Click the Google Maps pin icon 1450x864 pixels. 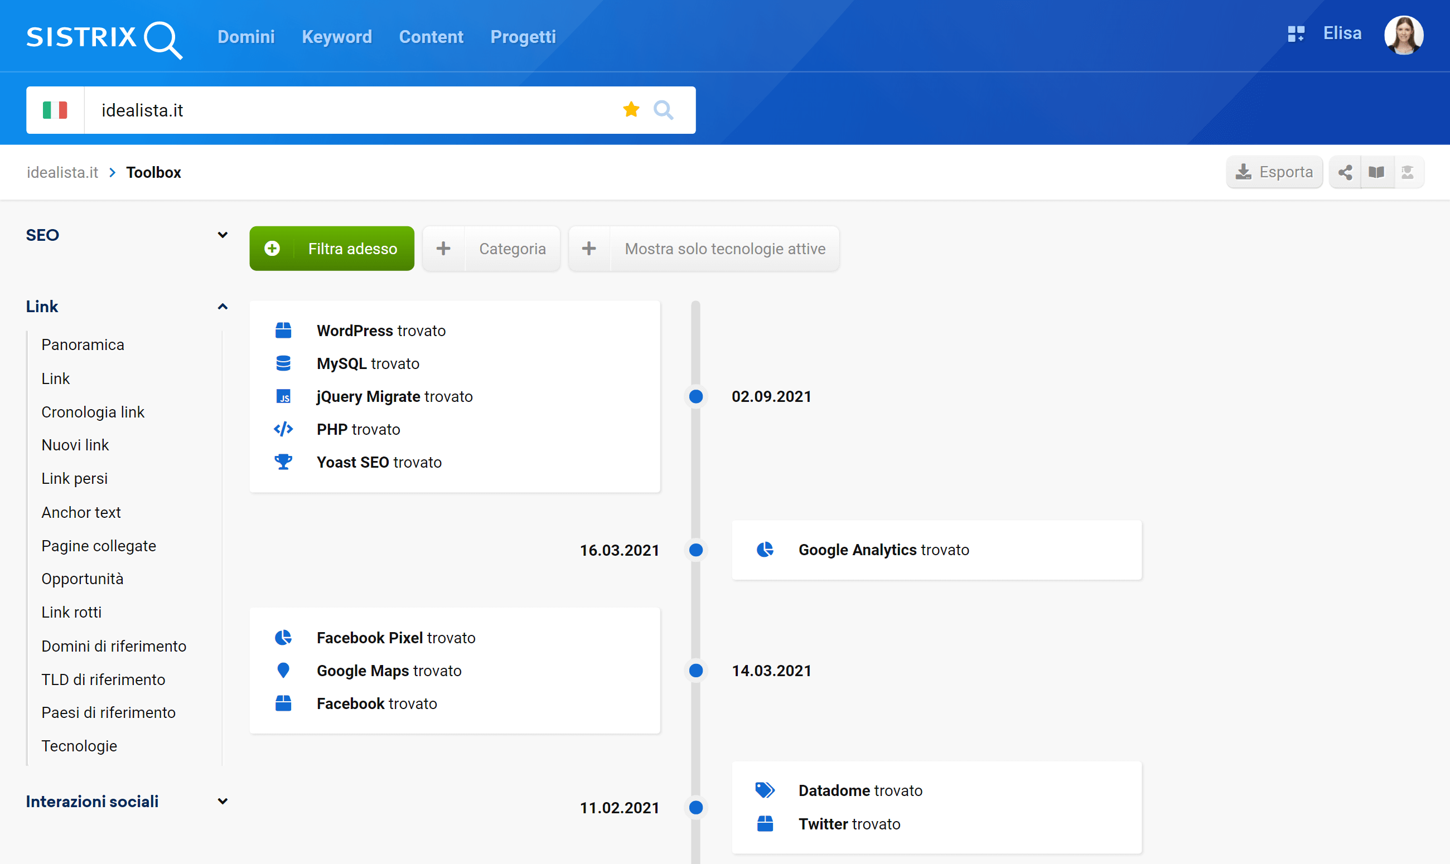(284, 671)
